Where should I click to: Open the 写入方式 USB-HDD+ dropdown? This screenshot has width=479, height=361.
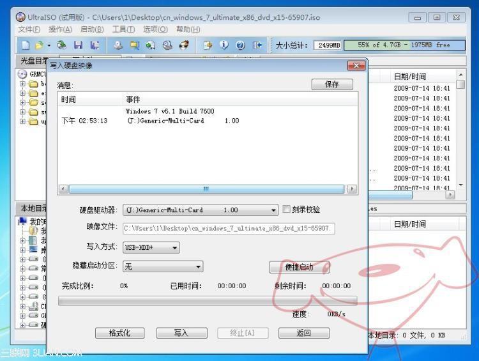click(175, 248)
